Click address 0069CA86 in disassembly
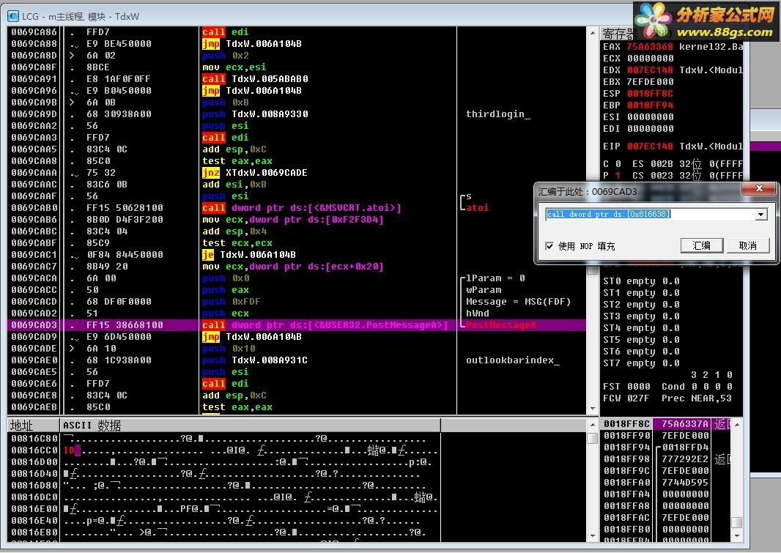The height and width of the screenshot is (553, 781). point(34,31)
